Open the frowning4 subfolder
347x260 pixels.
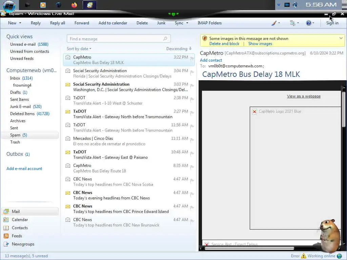coord(22,85)
